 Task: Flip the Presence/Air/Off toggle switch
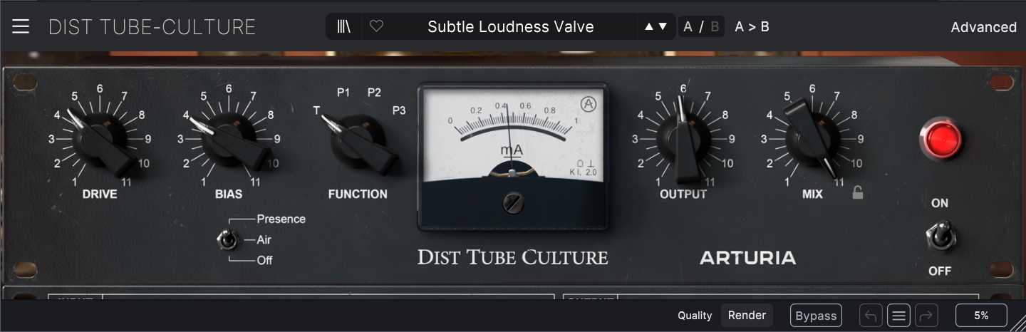pos(227,240)
